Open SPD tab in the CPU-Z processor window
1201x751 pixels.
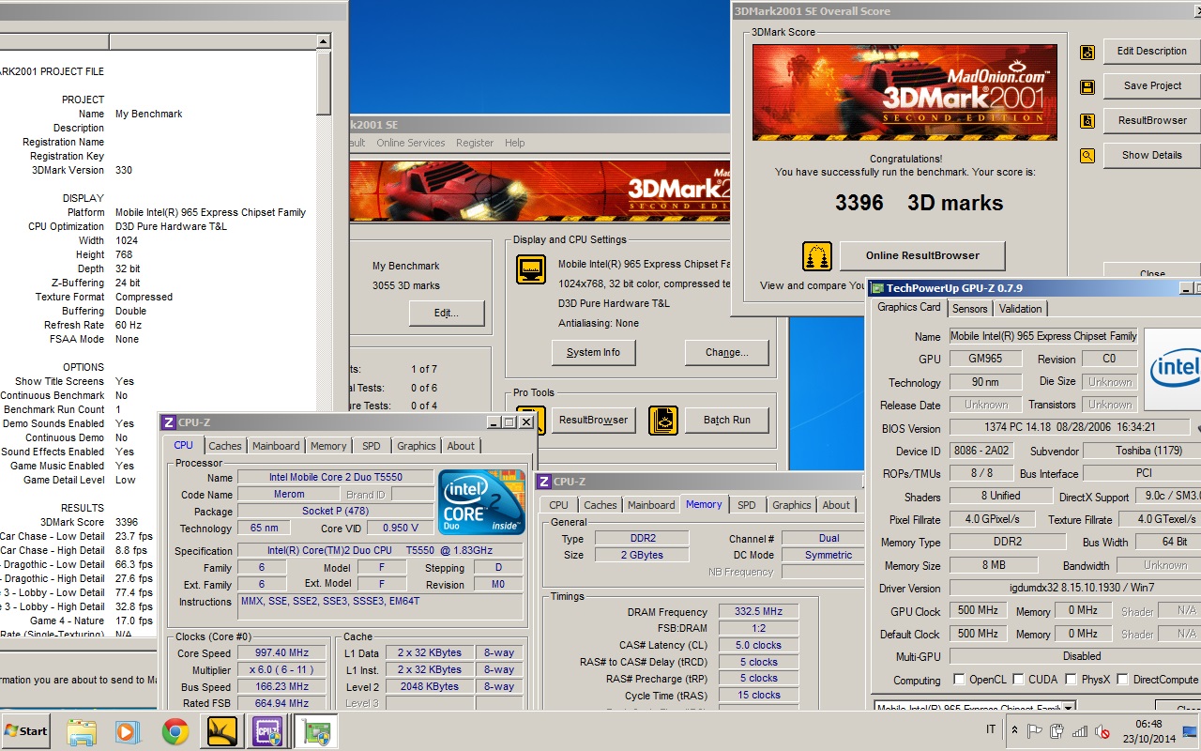tap(372, 446)
